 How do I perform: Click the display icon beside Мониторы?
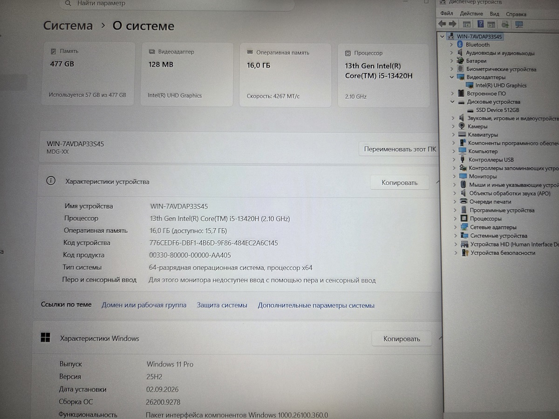[463, 176]
